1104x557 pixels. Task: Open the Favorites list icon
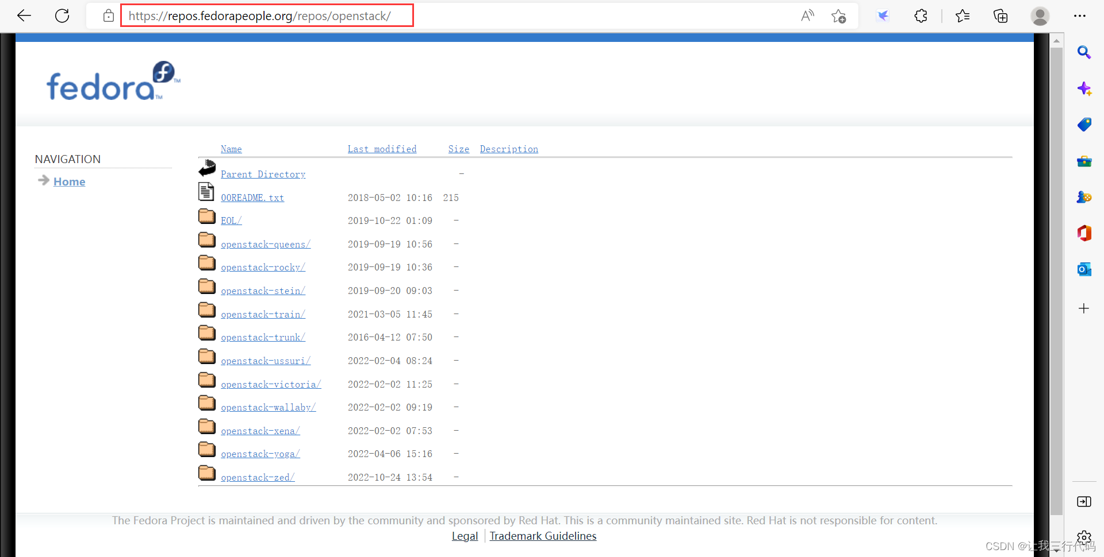tap(963, 16)
